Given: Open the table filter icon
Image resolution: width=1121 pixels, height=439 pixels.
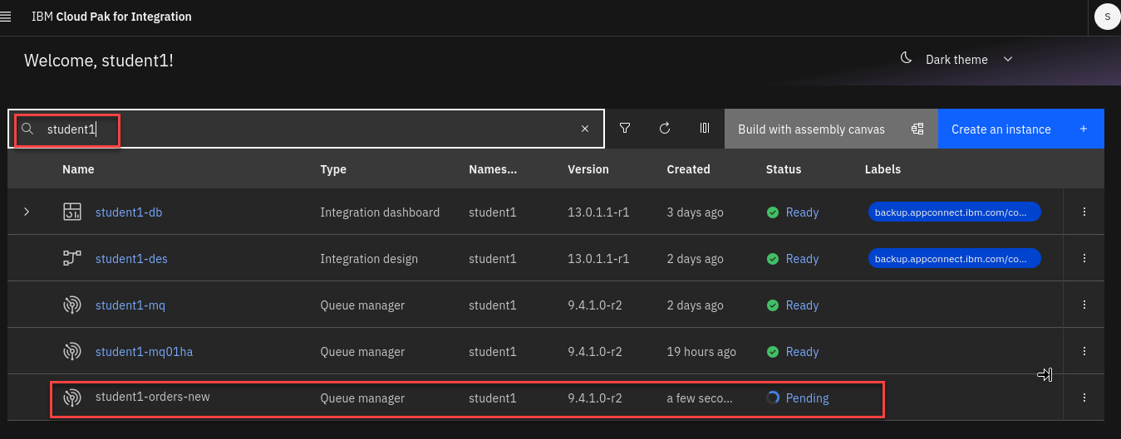Looking at the screenshot, I should point(625,129).
